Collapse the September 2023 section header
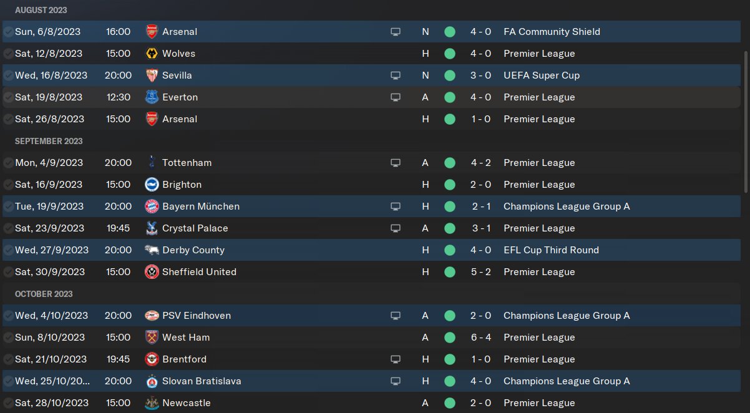 (49, 141)
